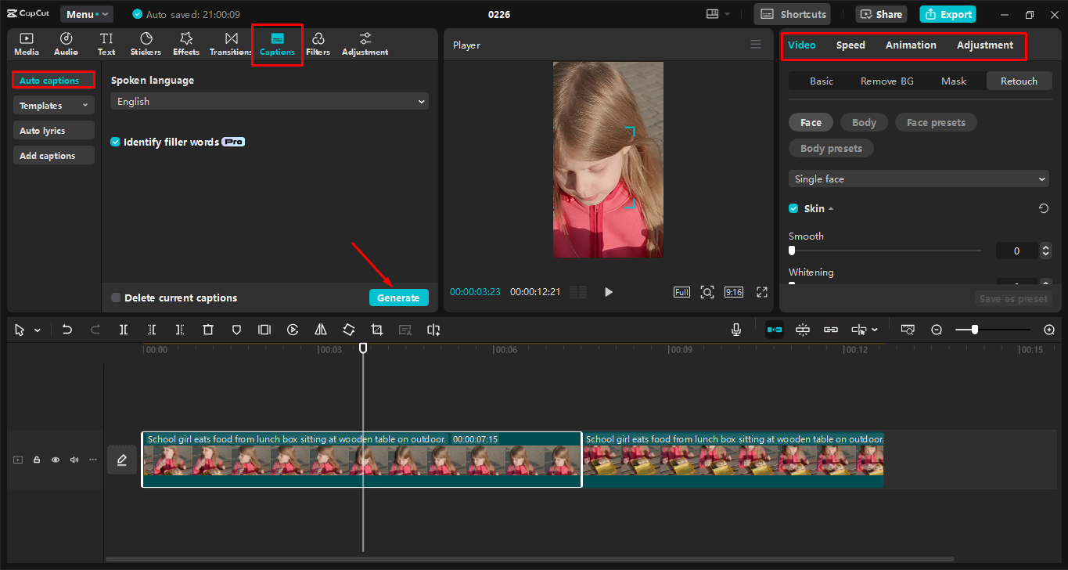The height and width of the screenshot is (570, 1068).
Task: Switch to the Animation tab
Action: pos(910,45)
